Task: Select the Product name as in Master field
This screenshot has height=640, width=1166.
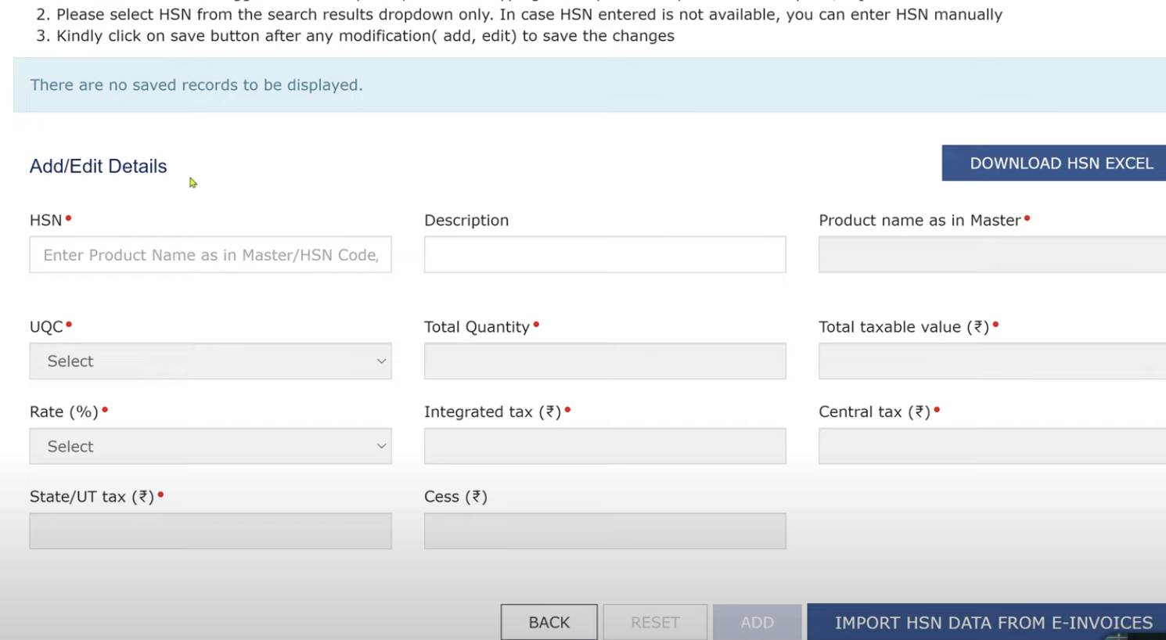Action: click(x=992, y=254)
